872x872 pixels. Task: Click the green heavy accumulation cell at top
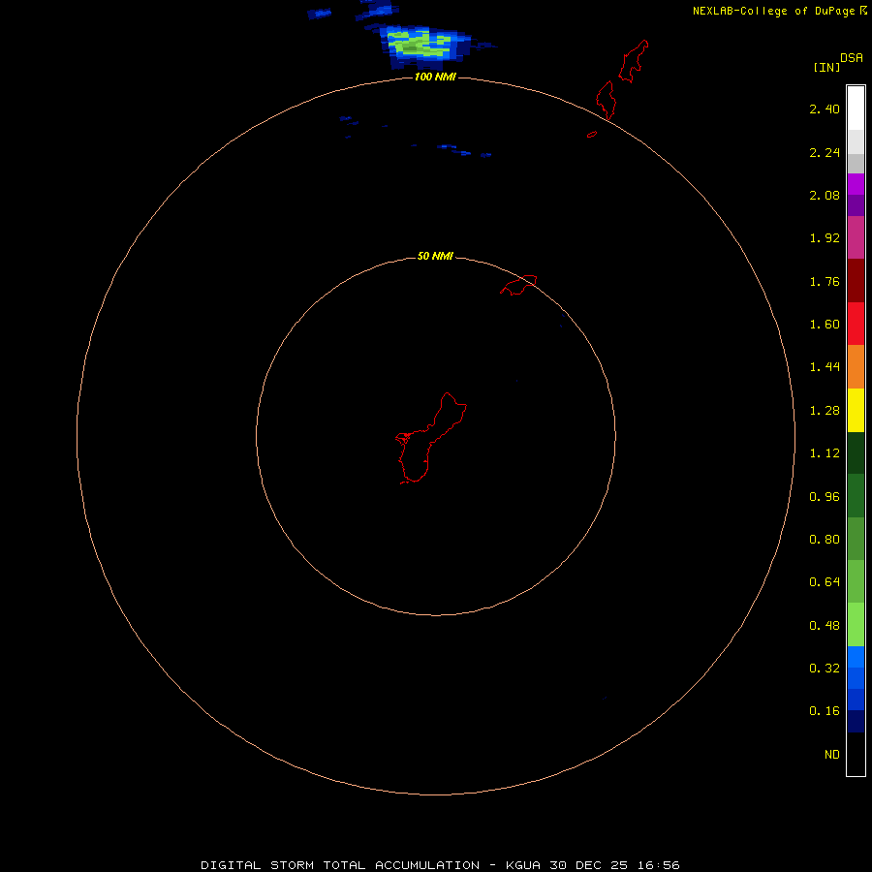point(419,45)
